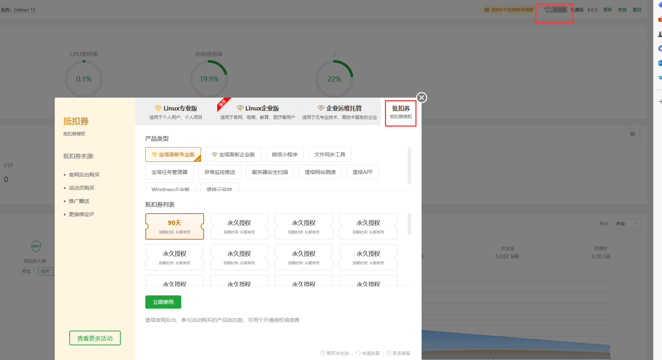
Task: Click the WAF shield icon for 网站防火墙
Action: point(36,246)
